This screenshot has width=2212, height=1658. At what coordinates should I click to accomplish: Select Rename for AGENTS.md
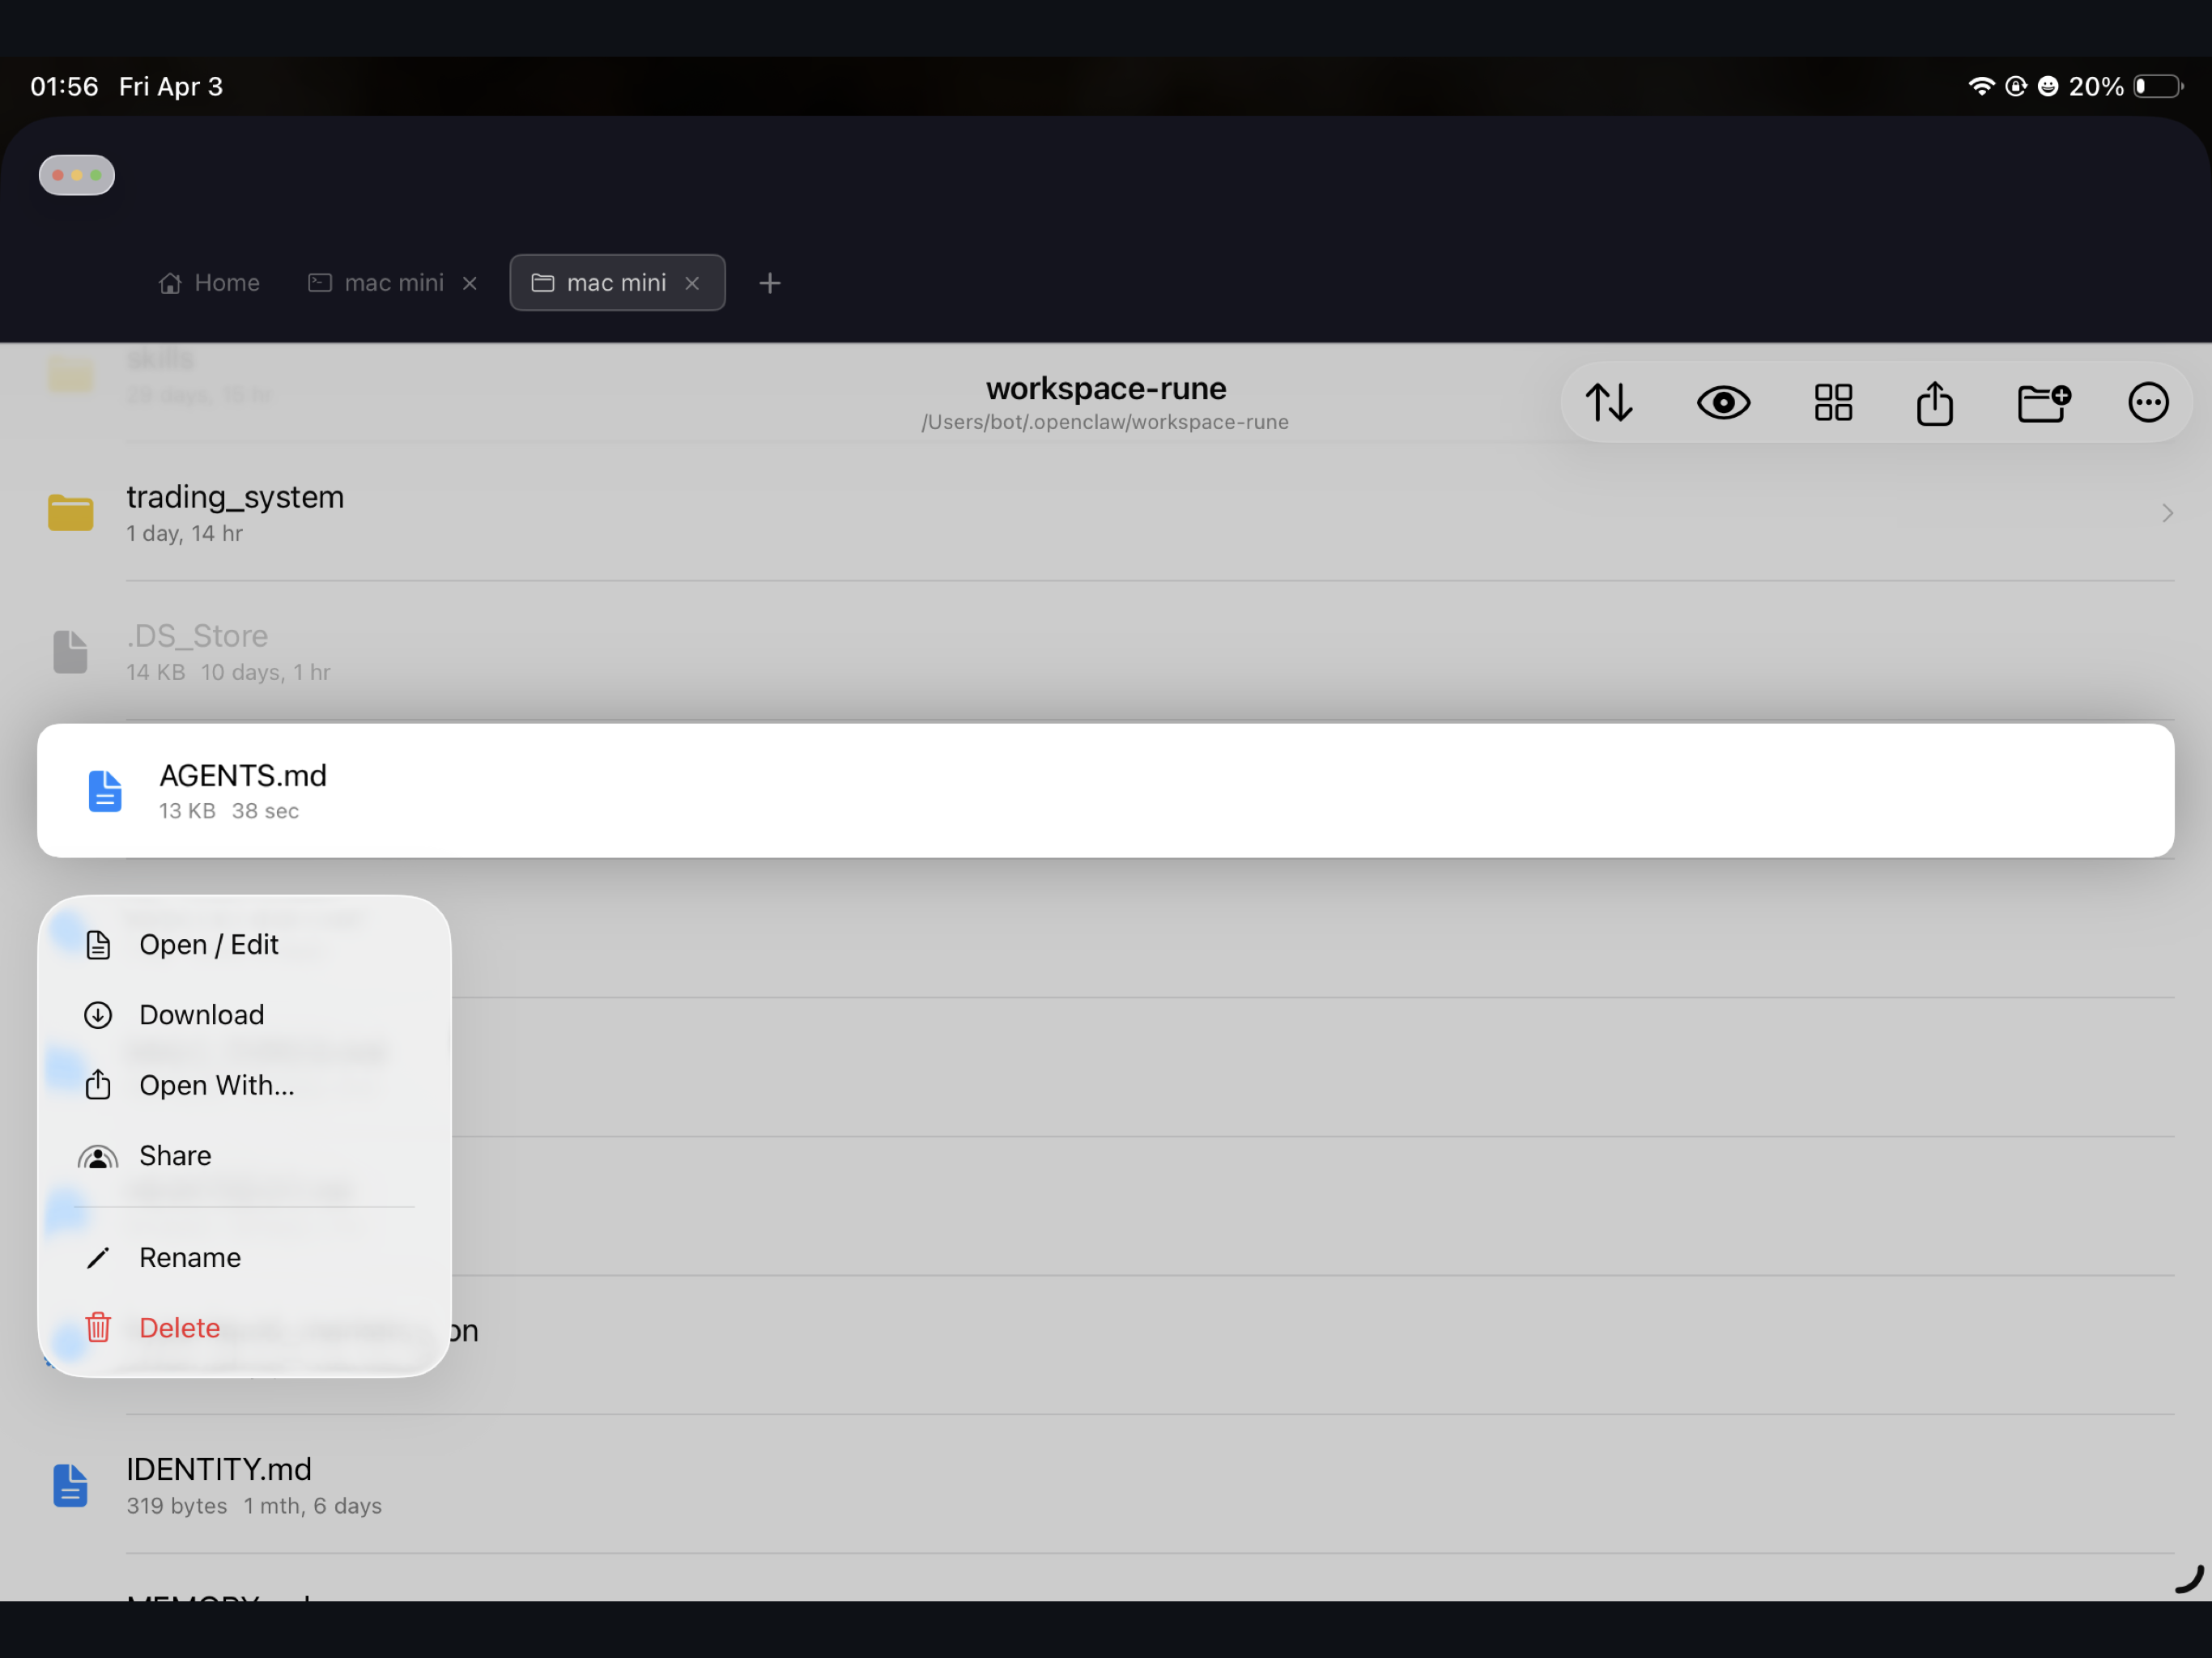[190, 1257]
